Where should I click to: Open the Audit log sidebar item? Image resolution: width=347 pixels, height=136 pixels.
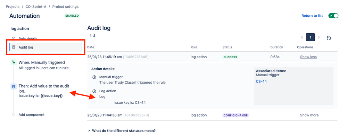(x=46, y=47)
